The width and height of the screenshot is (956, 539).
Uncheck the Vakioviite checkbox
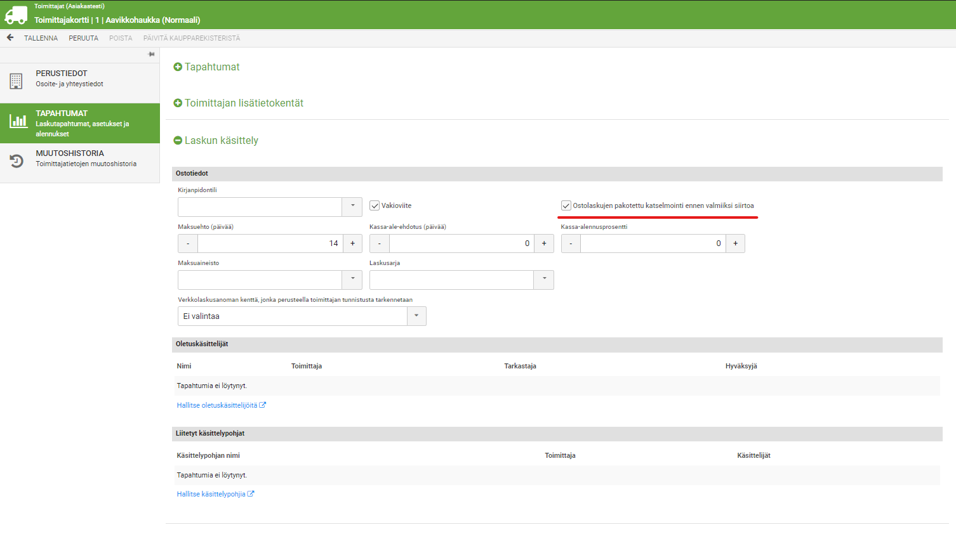(375, 206)
